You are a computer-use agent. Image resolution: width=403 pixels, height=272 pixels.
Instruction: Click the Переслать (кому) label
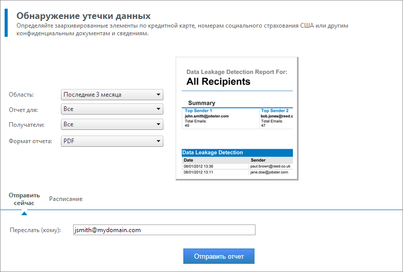35,230
